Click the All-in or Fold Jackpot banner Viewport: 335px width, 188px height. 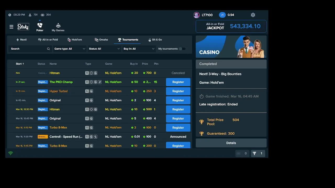231,26
